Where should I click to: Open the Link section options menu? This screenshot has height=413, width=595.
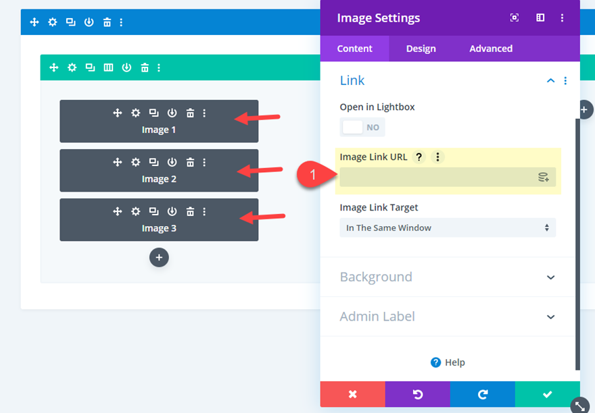pos(566,80)
